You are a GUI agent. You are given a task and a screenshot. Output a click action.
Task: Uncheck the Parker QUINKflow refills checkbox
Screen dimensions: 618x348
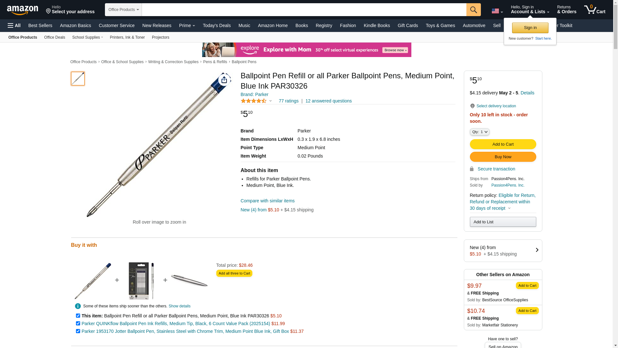click(x=78, y=324)
